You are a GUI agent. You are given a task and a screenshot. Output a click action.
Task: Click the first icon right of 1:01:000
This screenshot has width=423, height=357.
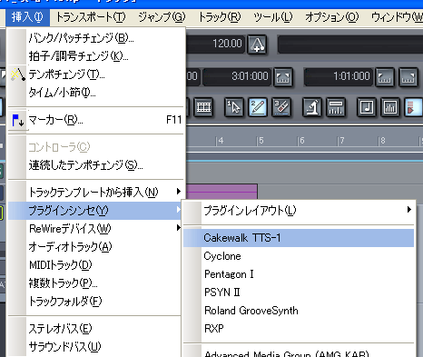click(385, 77)
